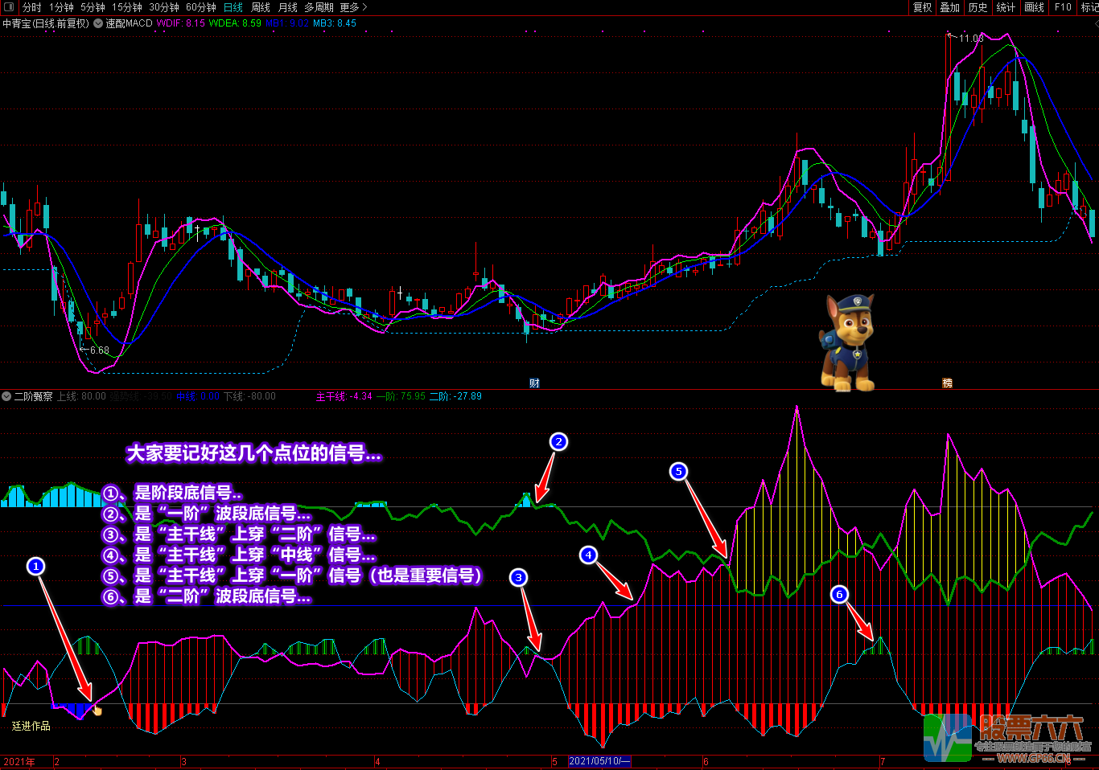Toggle the 复权 adjustment button
Viewport: 1099px width, 770px height.
(x=922, y=7)
